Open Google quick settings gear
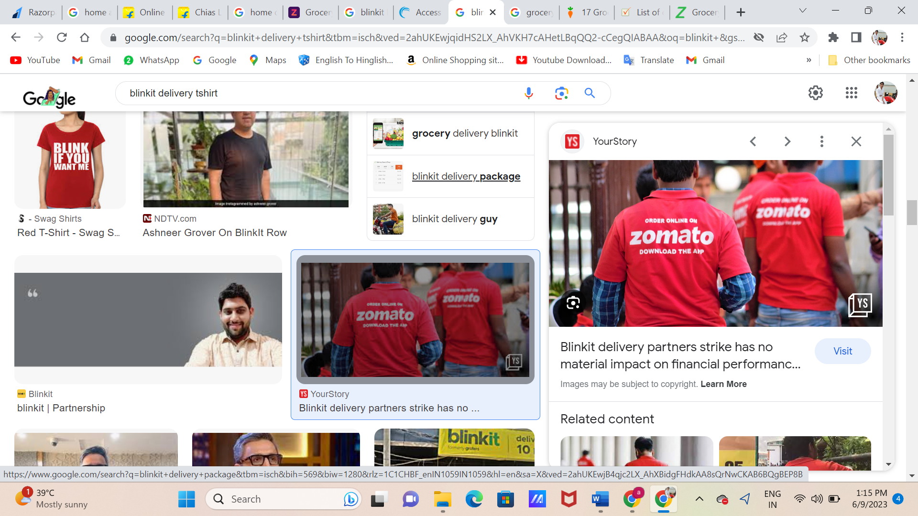Viewport: 918px width, 516px height. pyautogui.click(x=816, y=93)
